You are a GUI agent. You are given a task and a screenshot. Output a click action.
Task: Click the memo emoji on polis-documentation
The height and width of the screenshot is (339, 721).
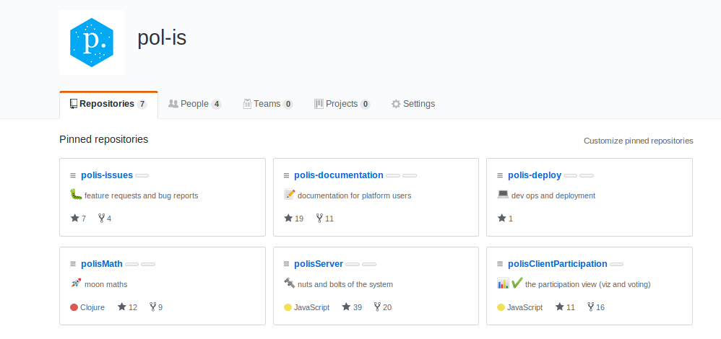click(x=289, y=194)
